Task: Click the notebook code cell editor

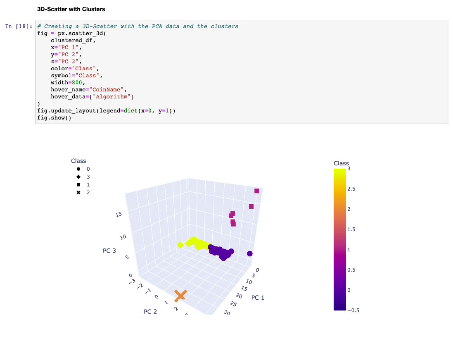Action: coord(242,72)
